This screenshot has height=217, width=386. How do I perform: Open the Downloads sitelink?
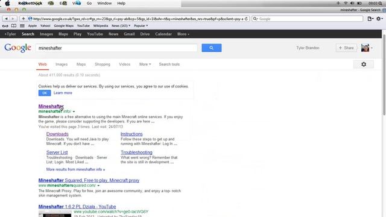(x=57, y=134)
